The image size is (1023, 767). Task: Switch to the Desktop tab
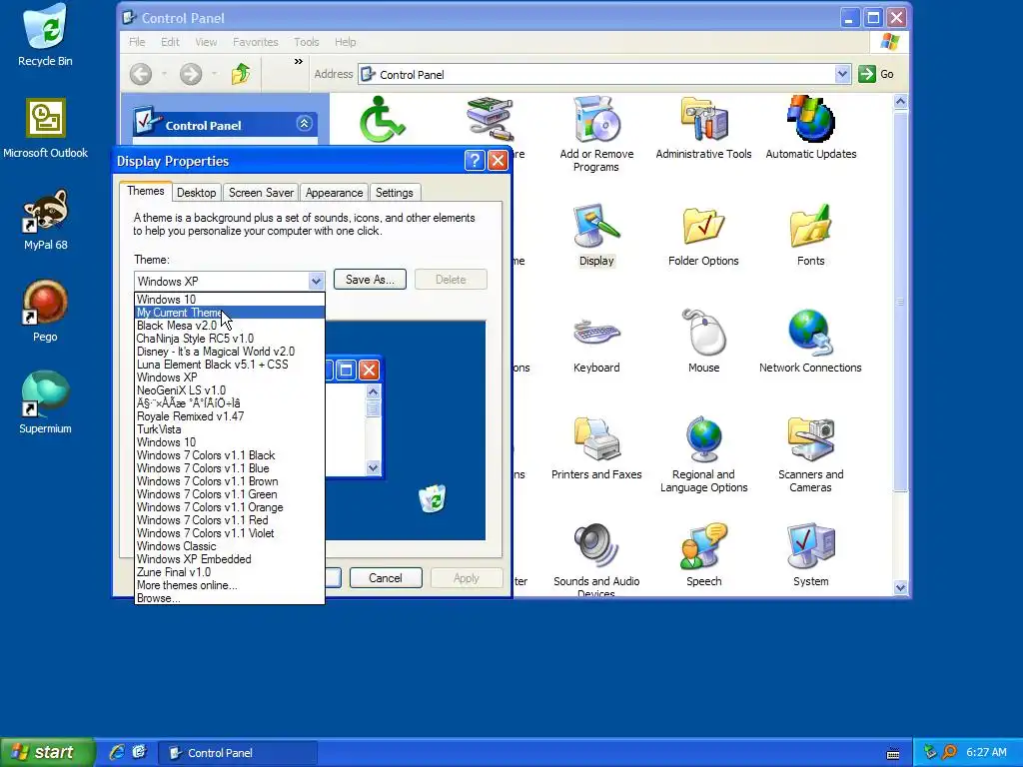tap(197, 193)
